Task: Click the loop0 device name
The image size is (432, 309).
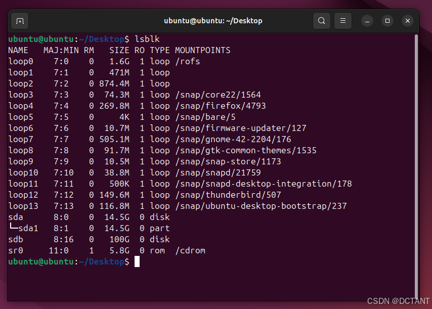Action: [21, 61]
